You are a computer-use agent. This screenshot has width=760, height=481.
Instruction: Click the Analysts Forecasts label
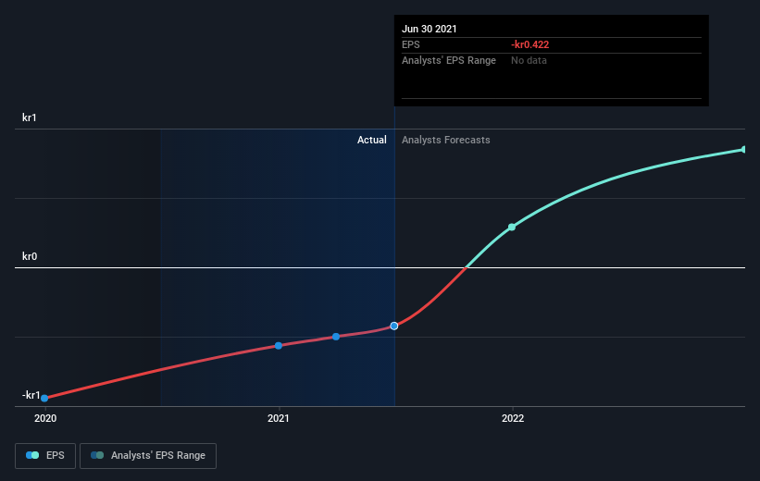tap(445, 140)
